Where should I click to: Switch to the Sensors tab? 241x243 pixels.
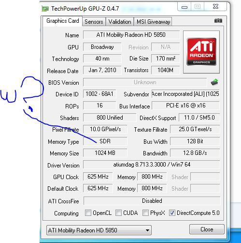(x=94, y=22)
